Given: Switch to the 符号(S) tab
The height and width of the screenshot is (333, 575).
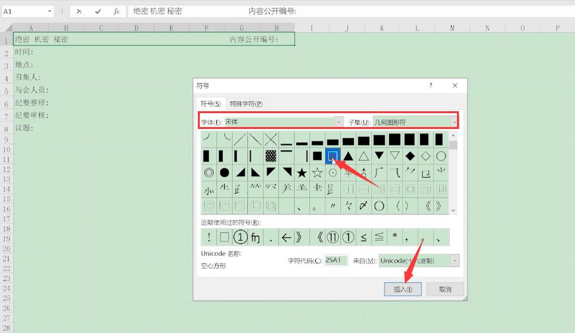Looking at the screenshot, I should 210,104.
